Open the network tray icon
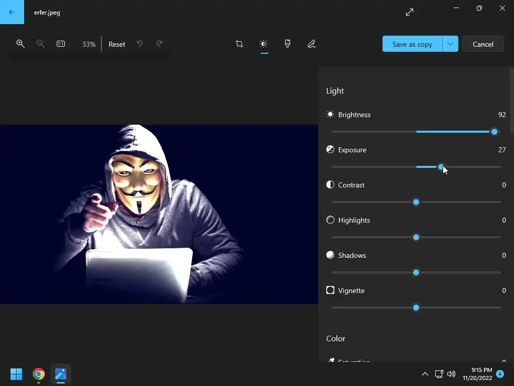The height and width of the screenshot is (386, 514). [x=439, y=374]
